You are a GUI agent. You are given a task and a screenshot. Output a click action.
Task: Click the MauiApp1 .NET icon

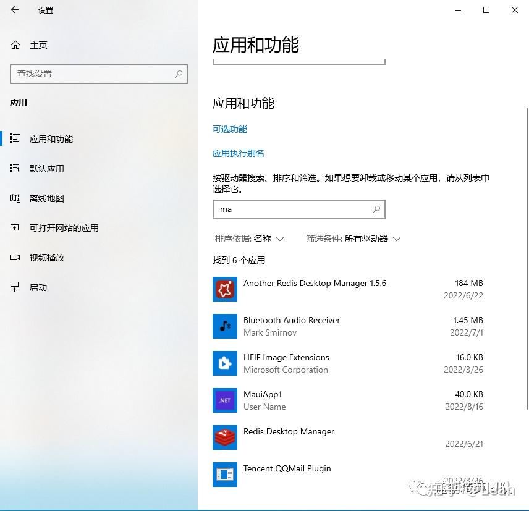(224, 400)
